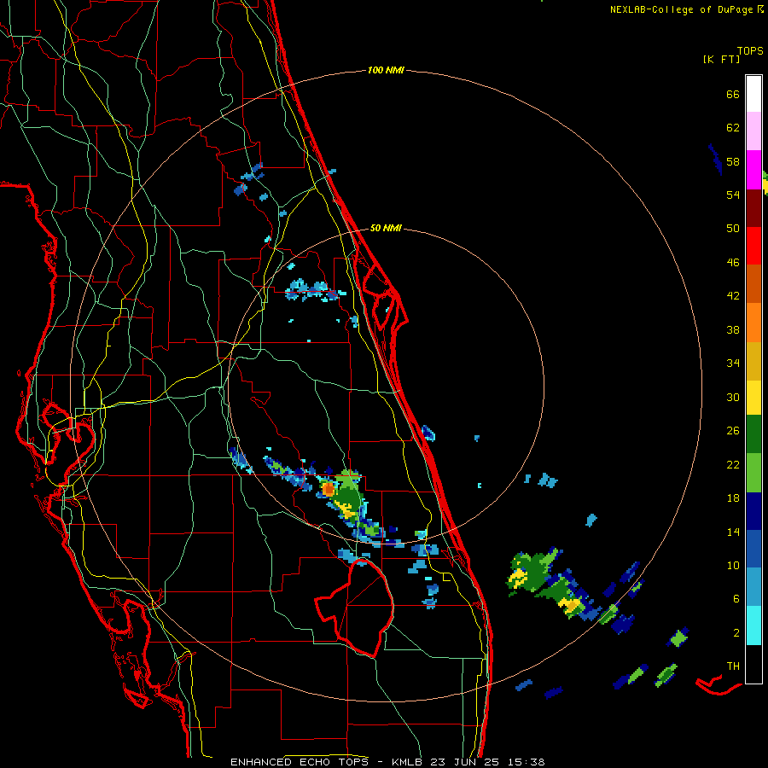Click the white swatch beside the 66 label

[753, 94]
